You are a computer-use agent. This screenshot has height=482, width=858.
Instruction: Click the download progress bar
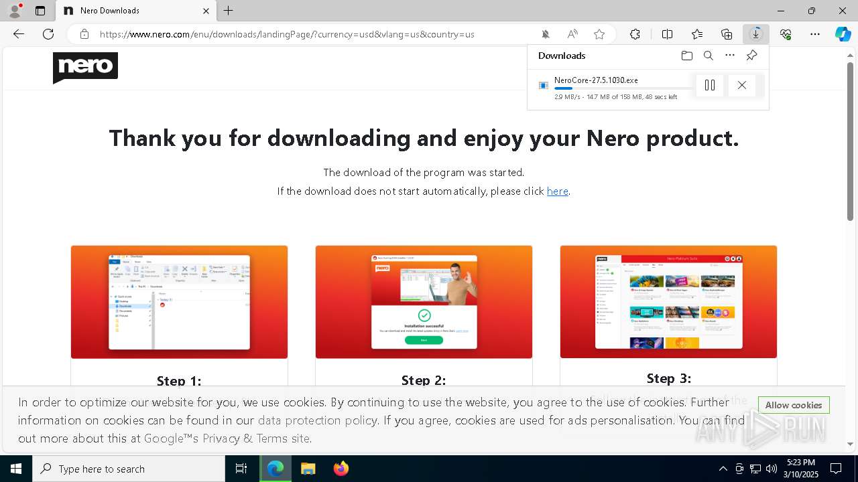click(623, 88)
